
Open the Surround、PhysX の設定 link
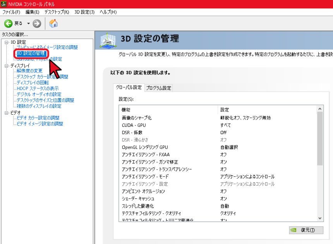coord(39,59)
